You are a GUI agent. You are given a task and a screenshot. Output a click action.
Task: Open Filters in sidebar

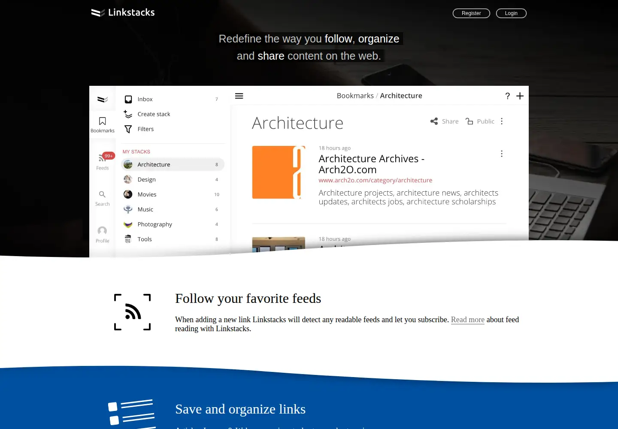(x=173, y=129)
